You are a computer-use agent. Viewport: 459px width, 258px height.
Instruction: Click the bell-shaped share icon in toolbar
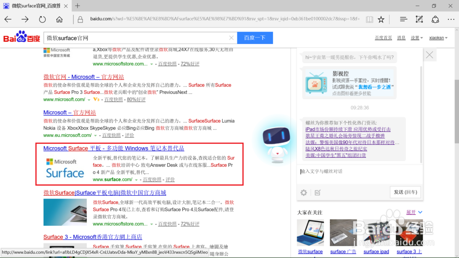tap(435, 19)
